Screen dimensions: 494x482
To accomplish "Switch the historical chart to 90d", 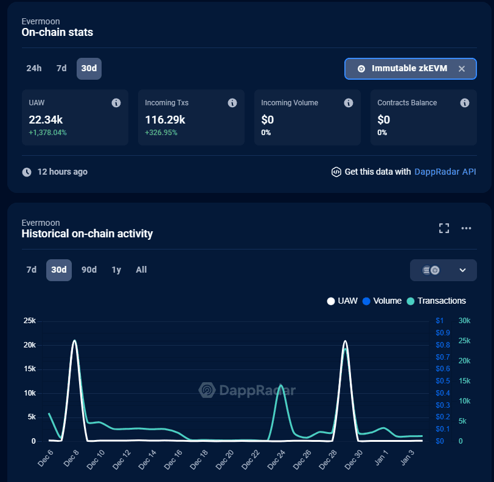I will pyautogui.click(x=89, y=270).
